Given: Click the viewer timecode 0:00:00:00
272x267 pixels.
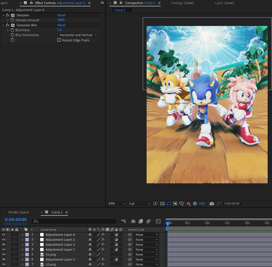Looking at the screenshot, I should coord(232,203).
